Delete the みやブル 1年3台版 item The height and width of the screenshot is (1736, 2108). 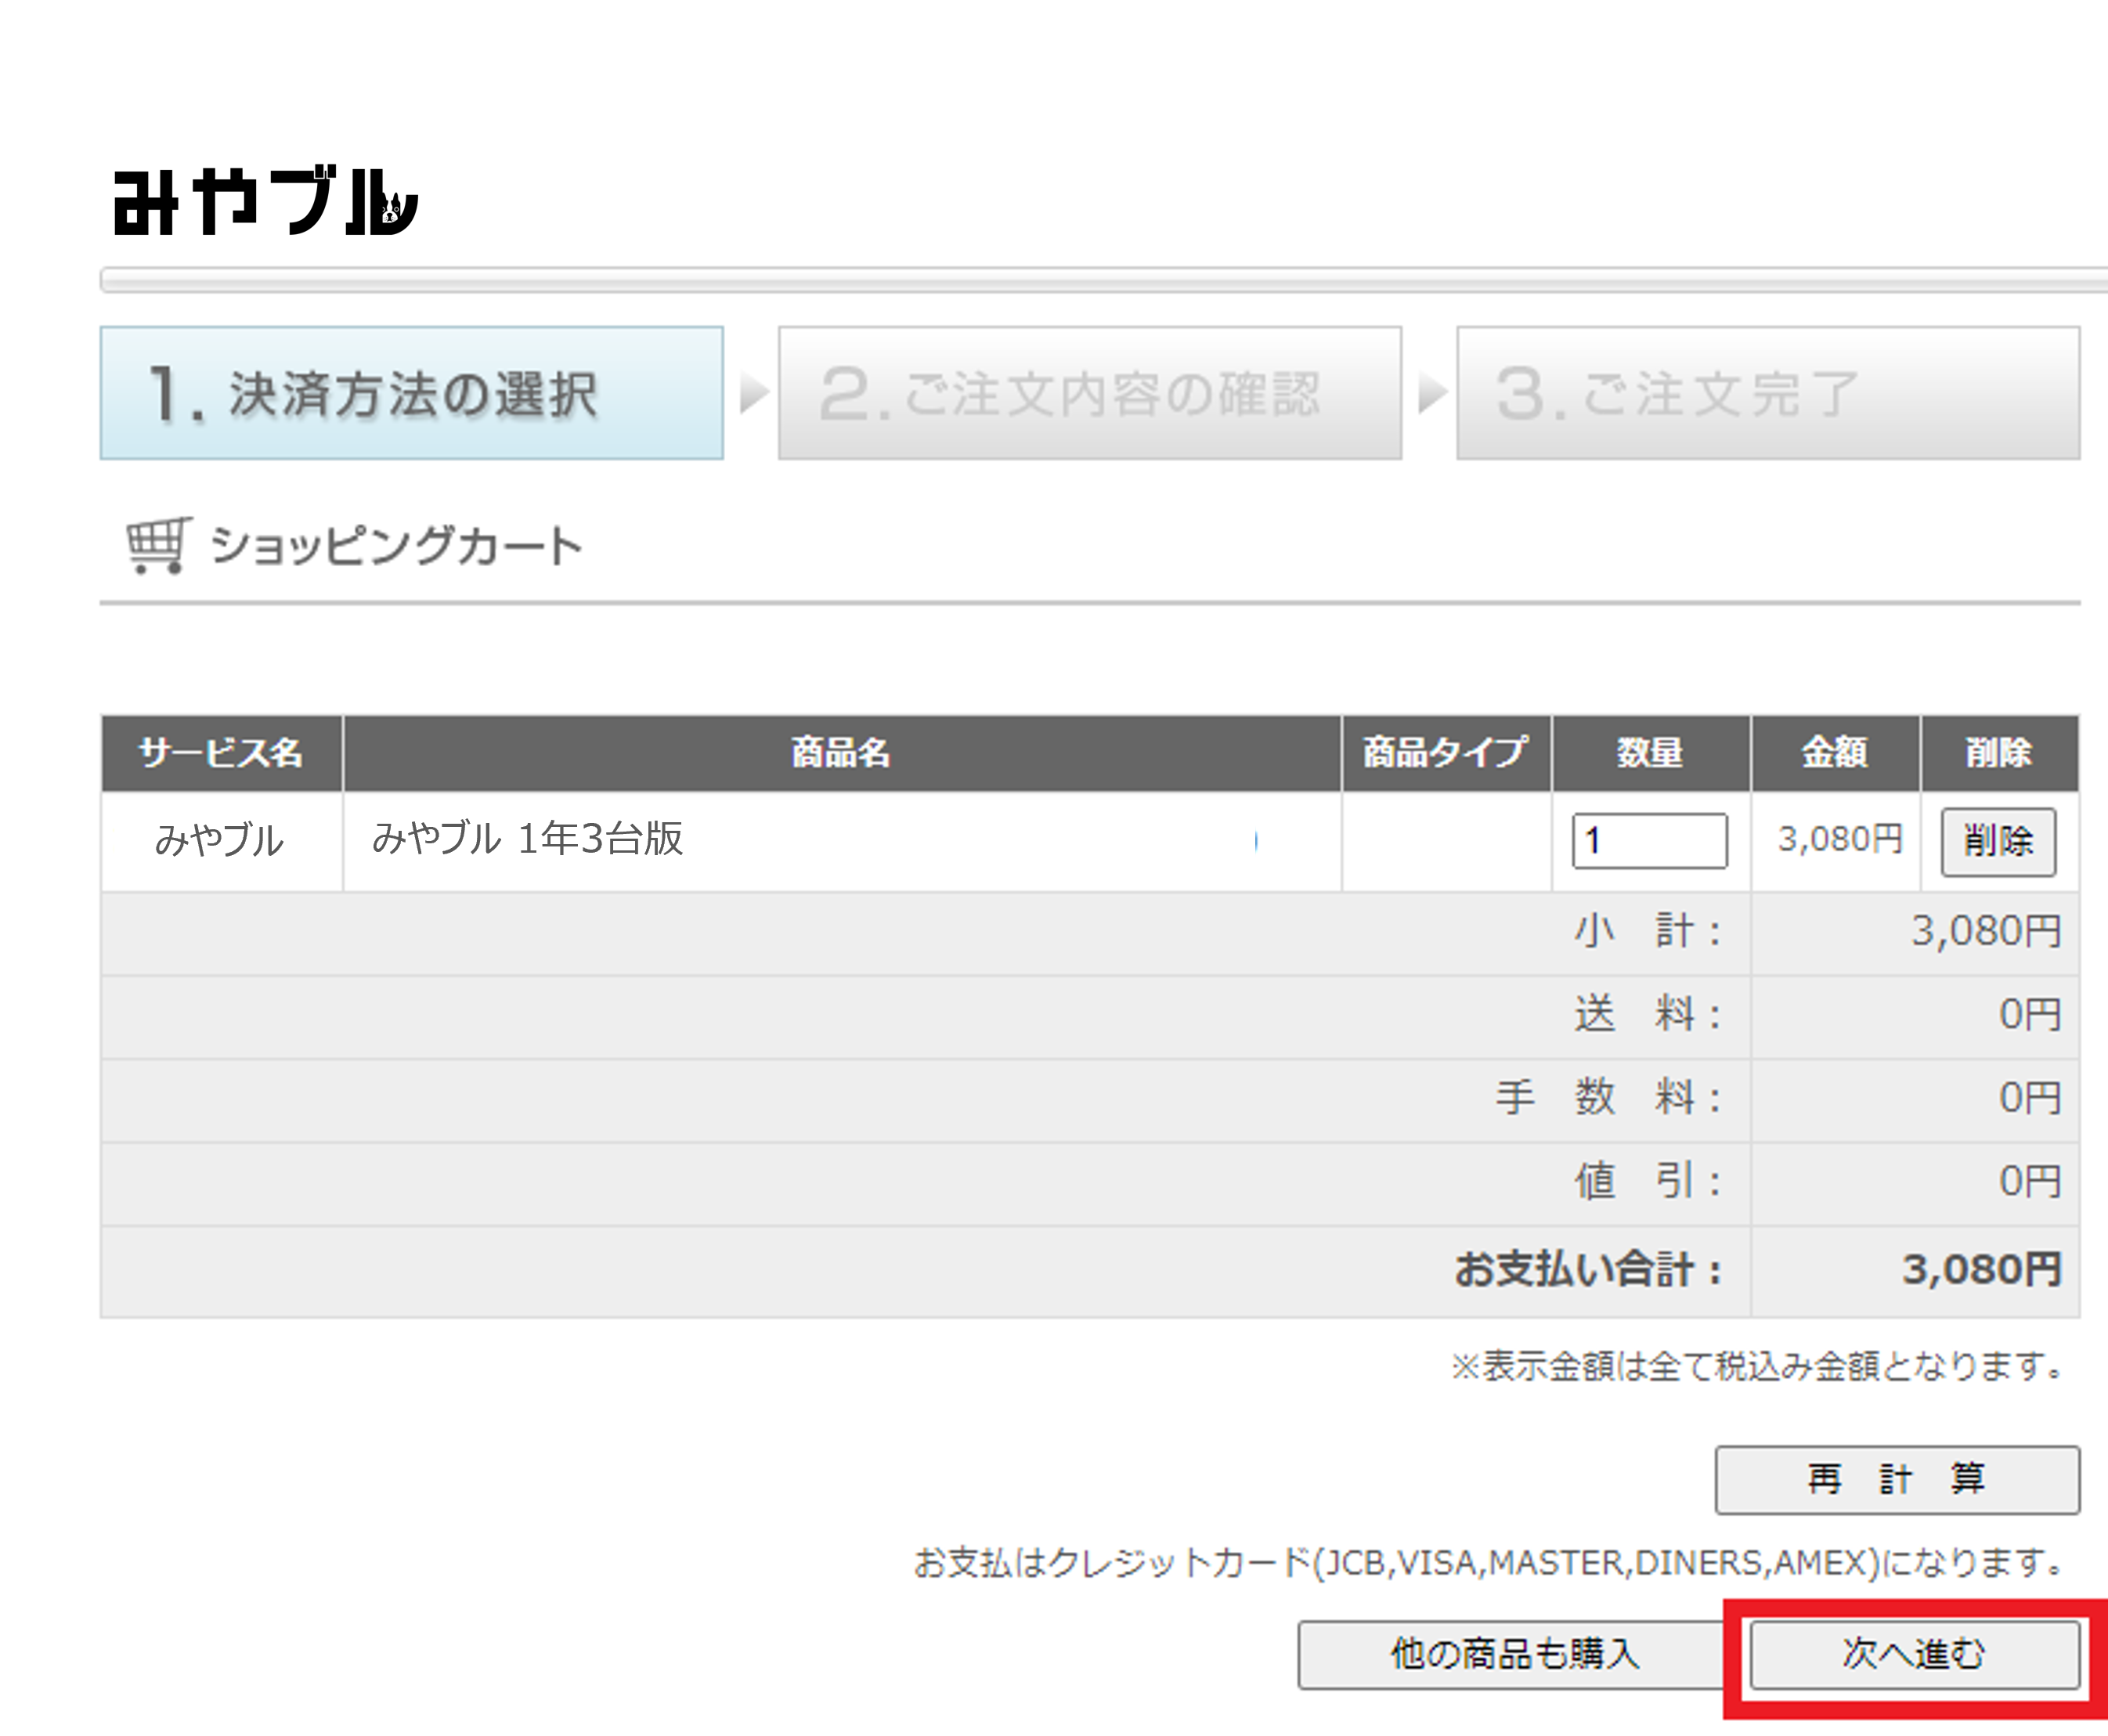(x=1998, y=841)
